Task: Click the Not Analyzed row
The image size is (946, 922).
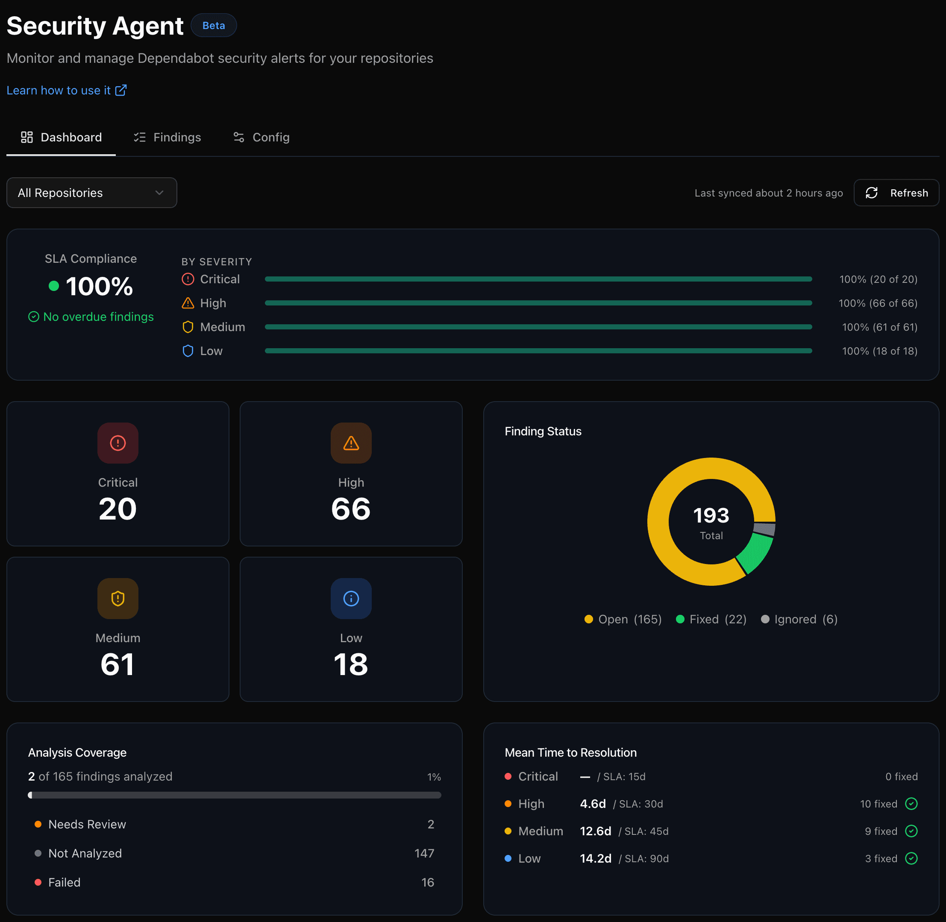Action: tap(235, 853)
